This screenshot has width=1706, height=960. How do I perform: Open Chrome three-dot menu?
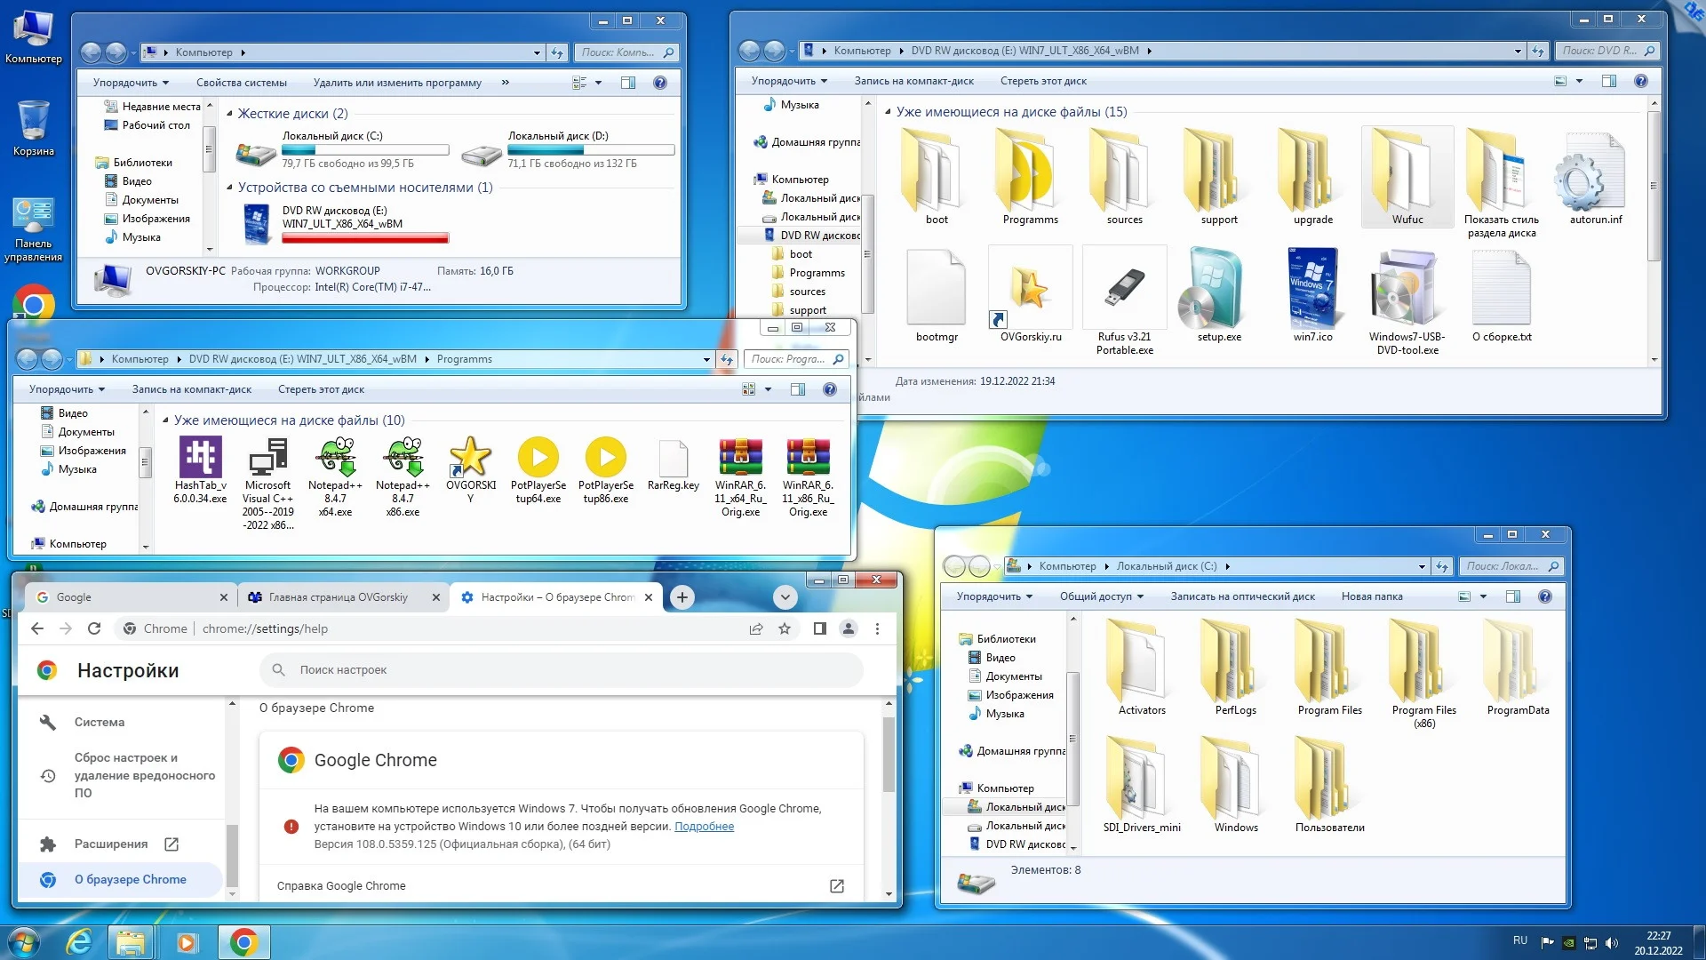pos(877,628)
